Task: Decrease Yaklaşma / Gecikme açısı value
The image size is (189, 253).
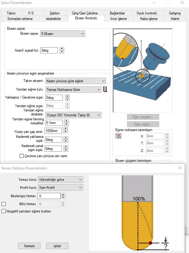Action: [x=67, y=99]
